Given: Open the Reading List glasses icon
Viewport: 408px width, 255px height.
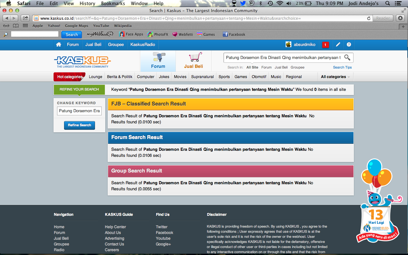Looking at the screenshot, I should [x=6, y=26].
